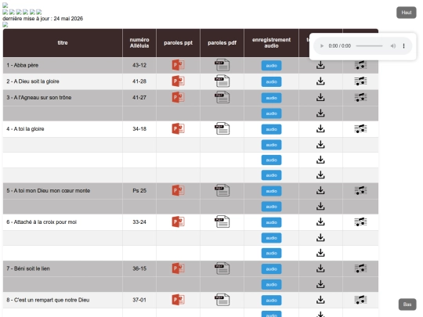This screenshot has height=317, width=423.
Task: Mute the audio player volume
Action: (x=393, y=46)
